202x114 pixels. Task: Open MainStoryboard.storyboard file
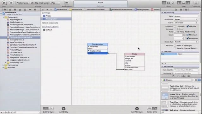(x=21, y=25)
